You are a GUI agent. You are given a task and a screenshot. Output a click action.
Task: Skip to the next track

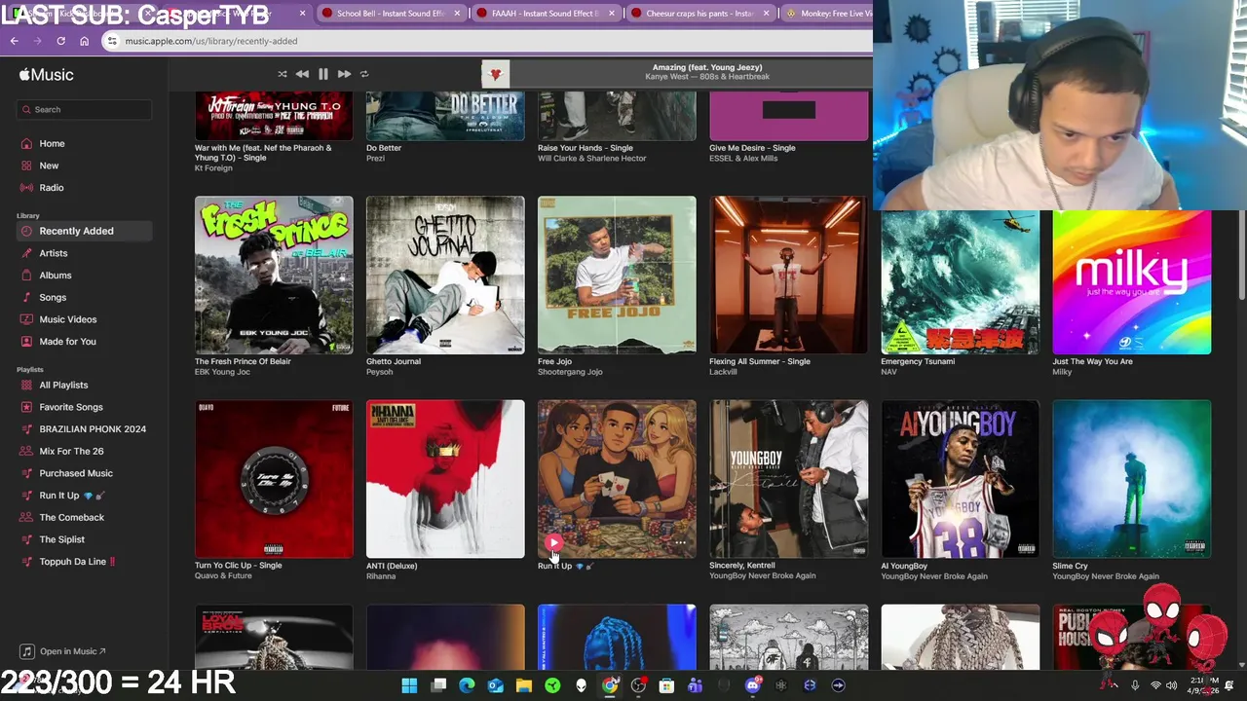point(344,74)
